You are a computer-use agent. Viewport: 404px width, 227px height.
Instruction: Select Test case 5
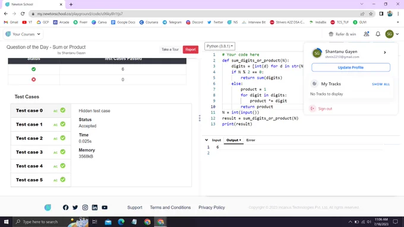coord(41,180)
